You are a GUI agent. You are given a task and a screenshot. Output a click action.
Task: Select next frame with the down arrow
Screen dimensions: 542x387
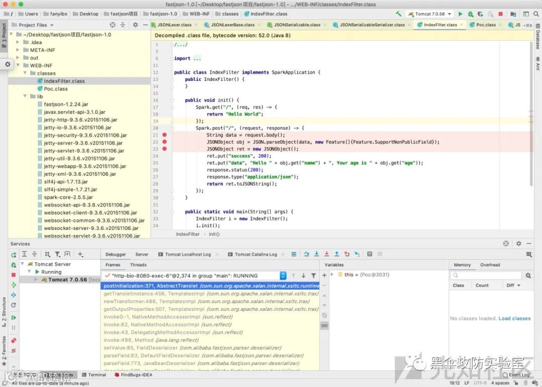tap(303, 276)
